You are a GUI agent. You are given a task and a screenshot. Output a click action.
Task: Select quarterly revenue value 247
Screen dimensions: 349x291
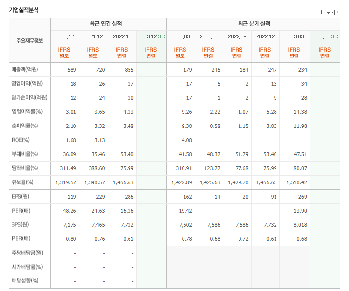[x=272, y=70]
